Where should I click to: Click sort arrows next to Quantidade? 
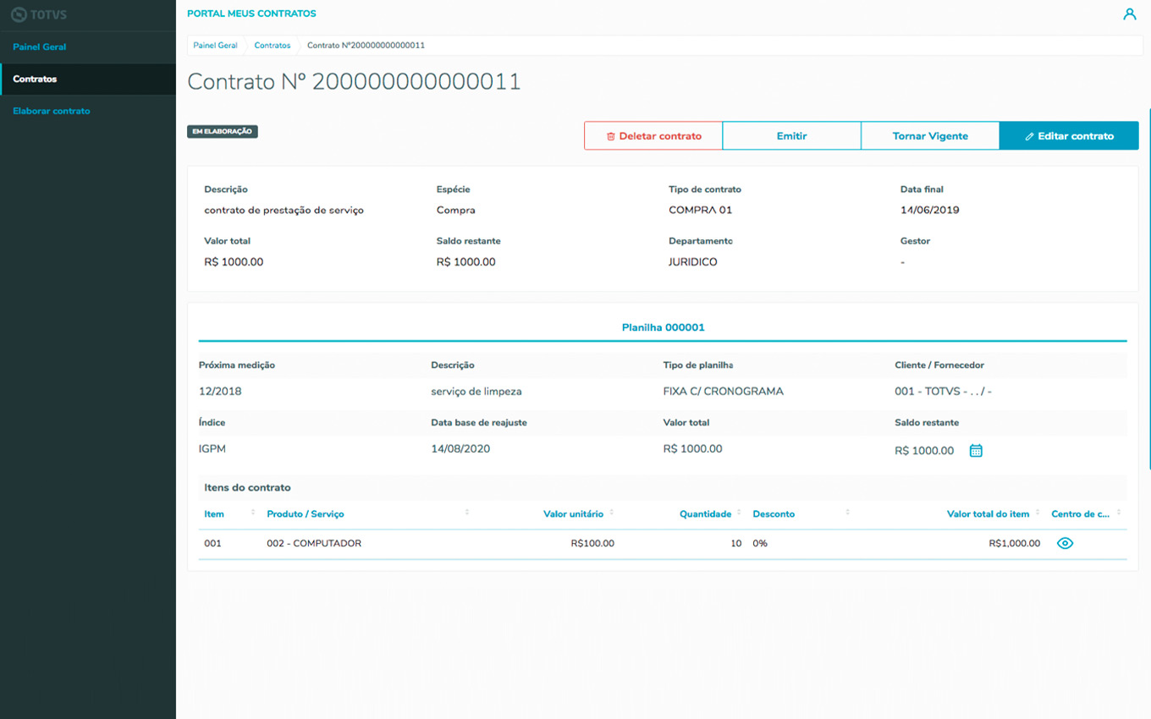coord(739,513)
